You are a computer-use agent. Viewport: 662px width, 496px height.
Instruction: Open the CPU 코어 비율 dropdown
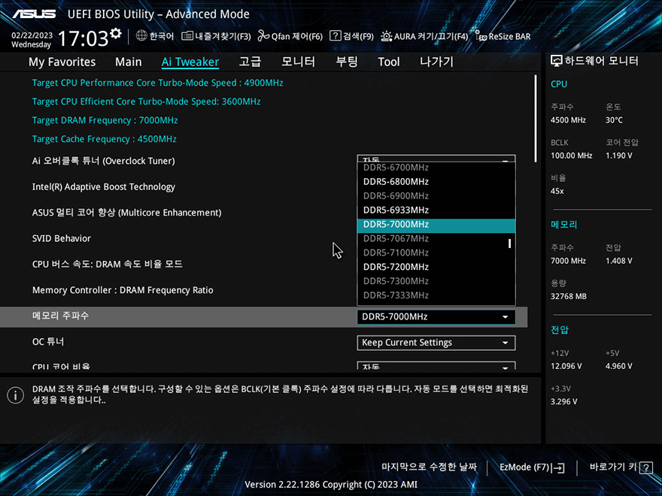(436, 366)
